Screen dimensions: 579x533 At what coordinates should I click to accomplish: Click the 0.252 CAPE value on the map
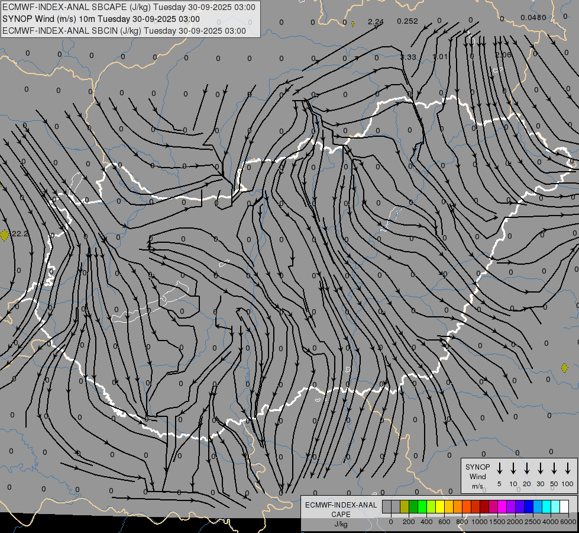coord(407,21)
